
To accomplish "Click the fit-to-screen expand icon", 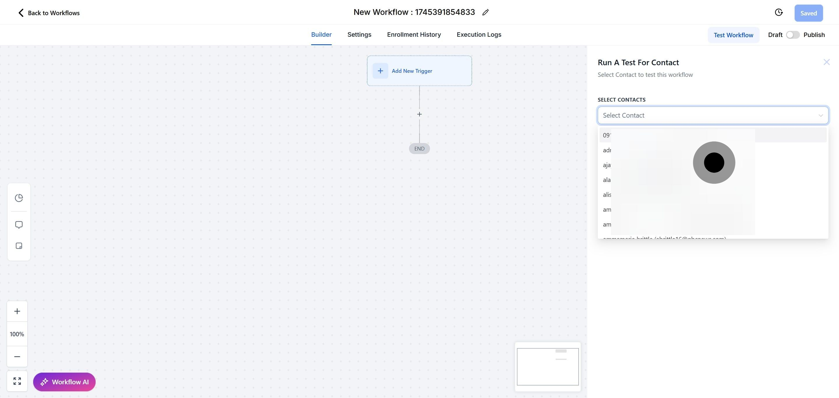I will coord(17,381).
